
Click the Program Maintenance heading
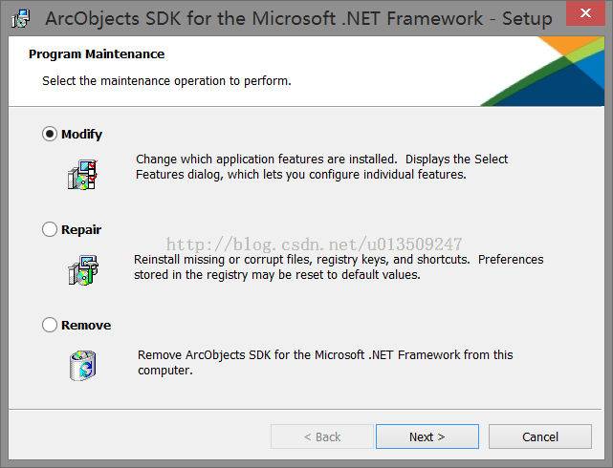click(97, 53)
